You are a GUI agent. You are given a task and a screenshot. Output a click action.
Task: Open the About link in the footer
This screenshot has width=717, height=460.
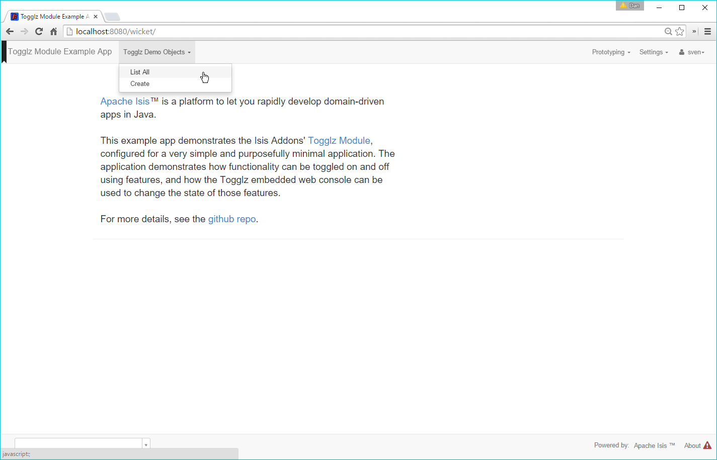click(692, 445)
